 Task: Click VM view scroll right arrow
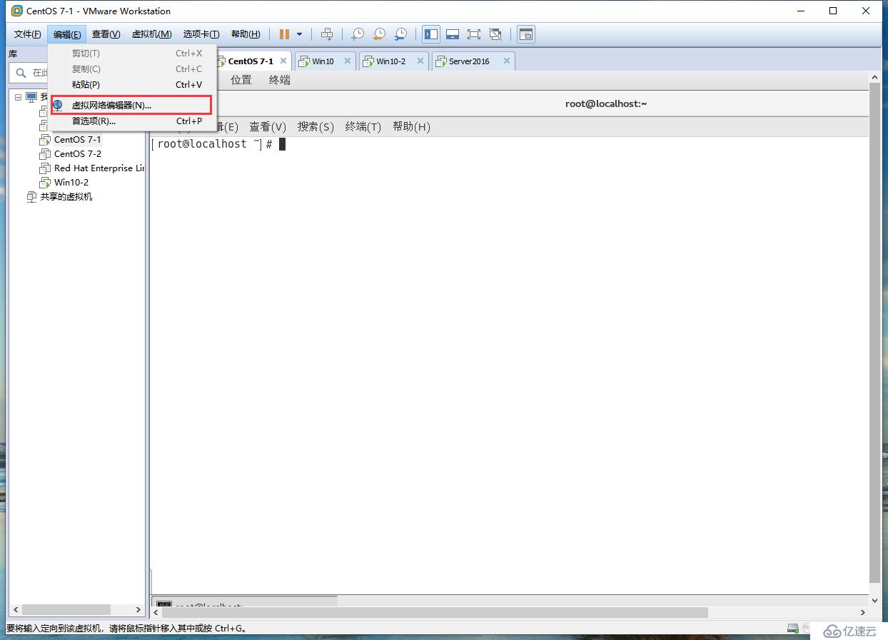[x=862, y=612]
